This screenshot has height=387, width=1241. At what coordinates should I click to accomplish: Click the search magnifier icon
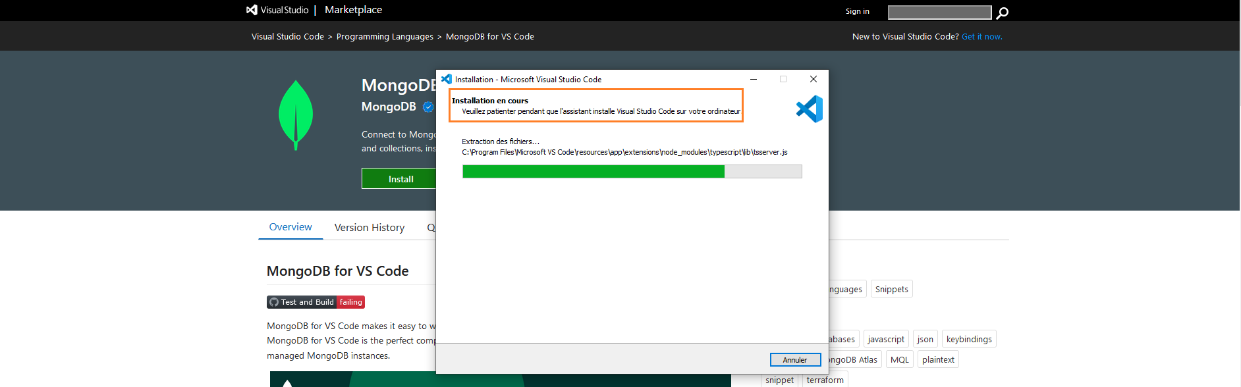[1002, 13]
